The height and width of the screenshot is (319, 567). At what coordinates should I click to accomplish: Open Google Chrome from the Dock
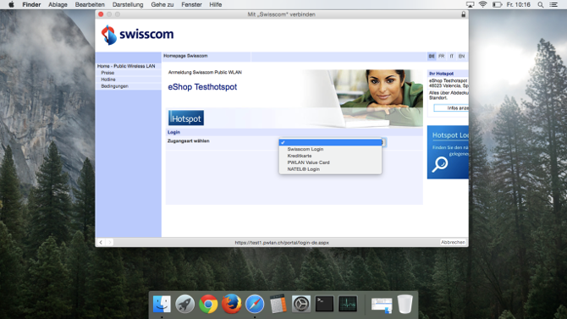tap(208, 304)
